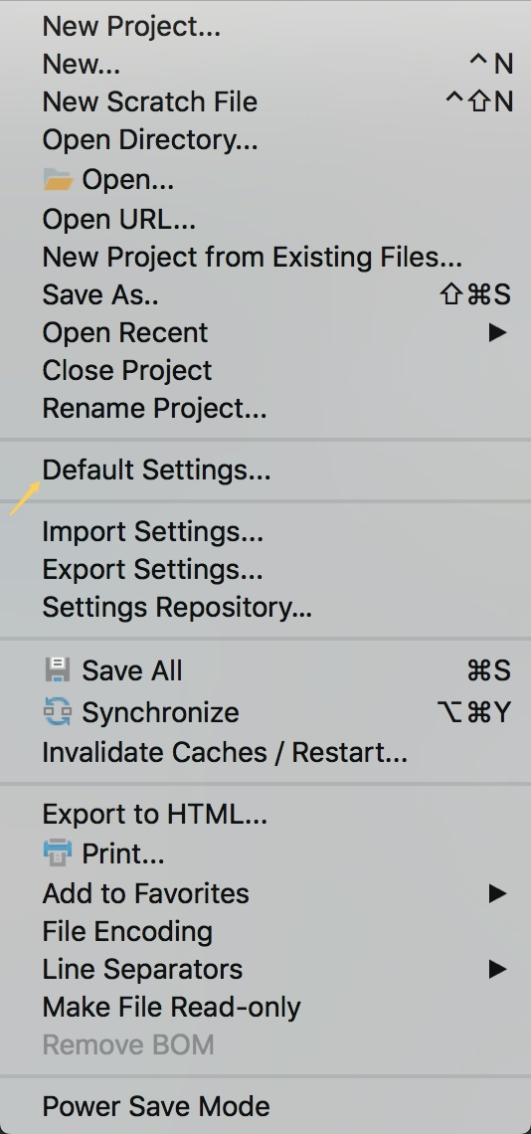The image size is (531, 1134).
Task: Choose Invalidate Caches / Restart...
Action: (265, 752)
